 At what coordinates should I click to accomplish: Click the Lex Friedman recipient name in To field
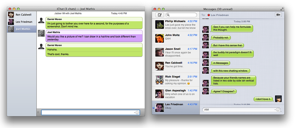point(220,15)
